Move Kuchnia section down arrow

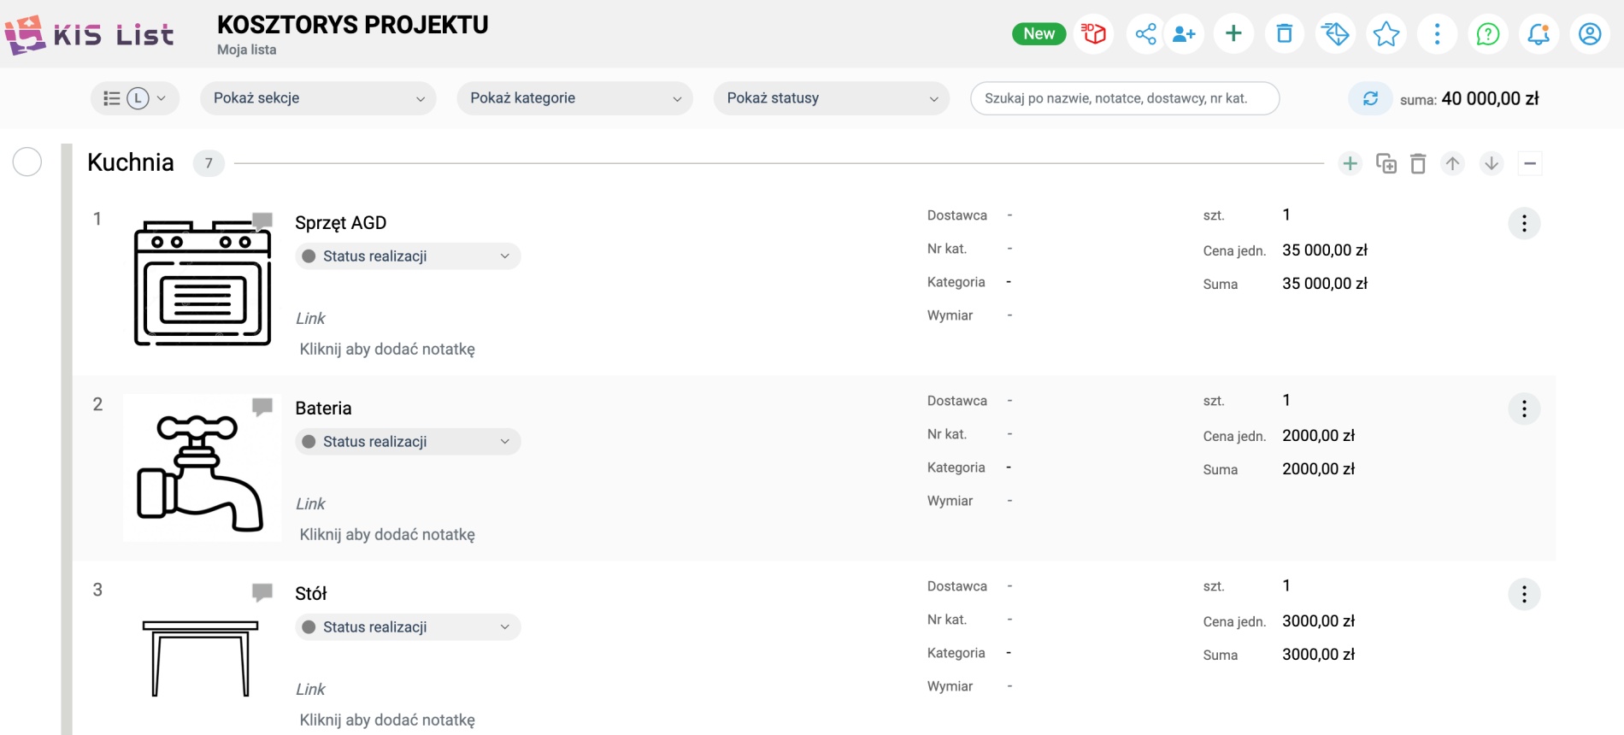pyautogui.click(x=1492, y=163)
